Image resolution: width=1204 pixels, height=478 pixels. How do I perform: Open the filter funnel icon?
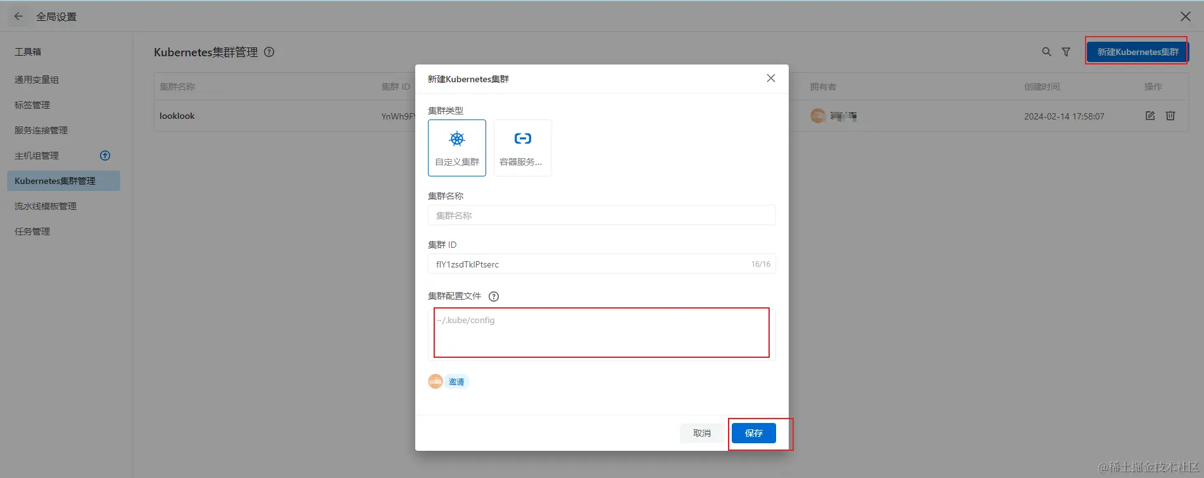(1066, 52)
